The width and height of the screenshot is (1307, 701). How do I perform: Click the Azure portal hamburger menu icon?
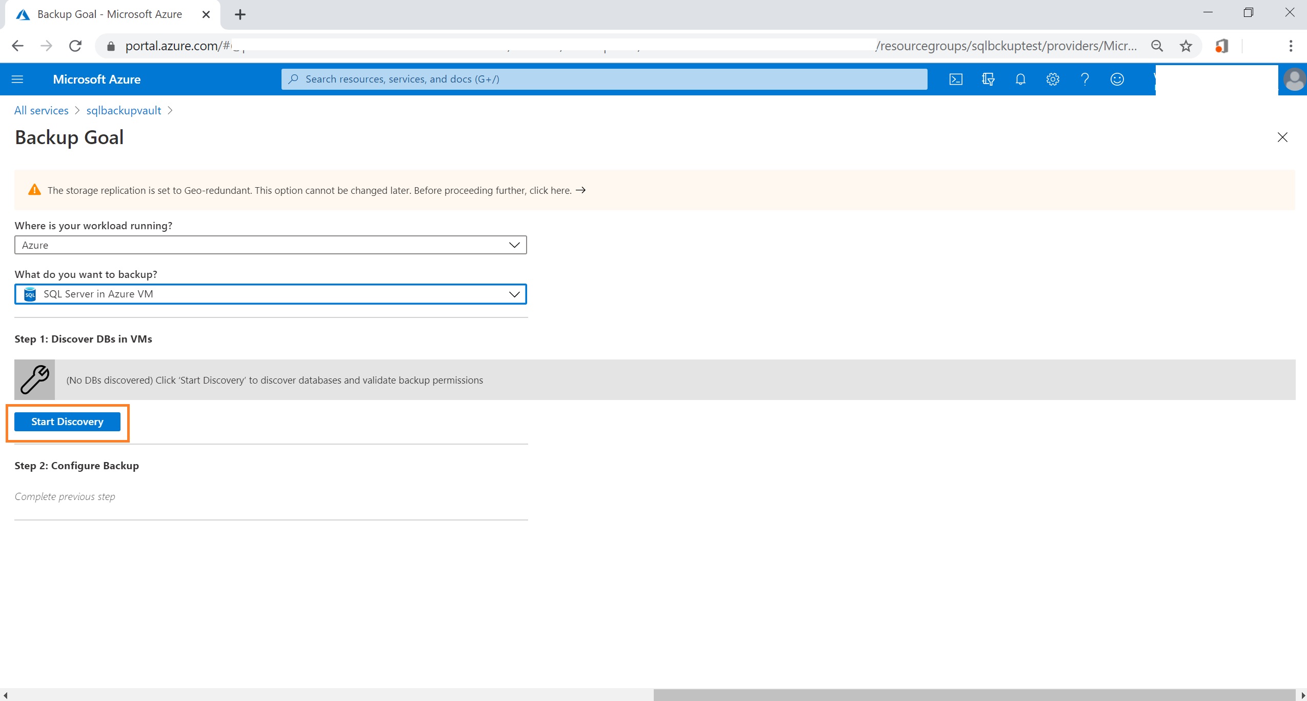coord(19,79)
